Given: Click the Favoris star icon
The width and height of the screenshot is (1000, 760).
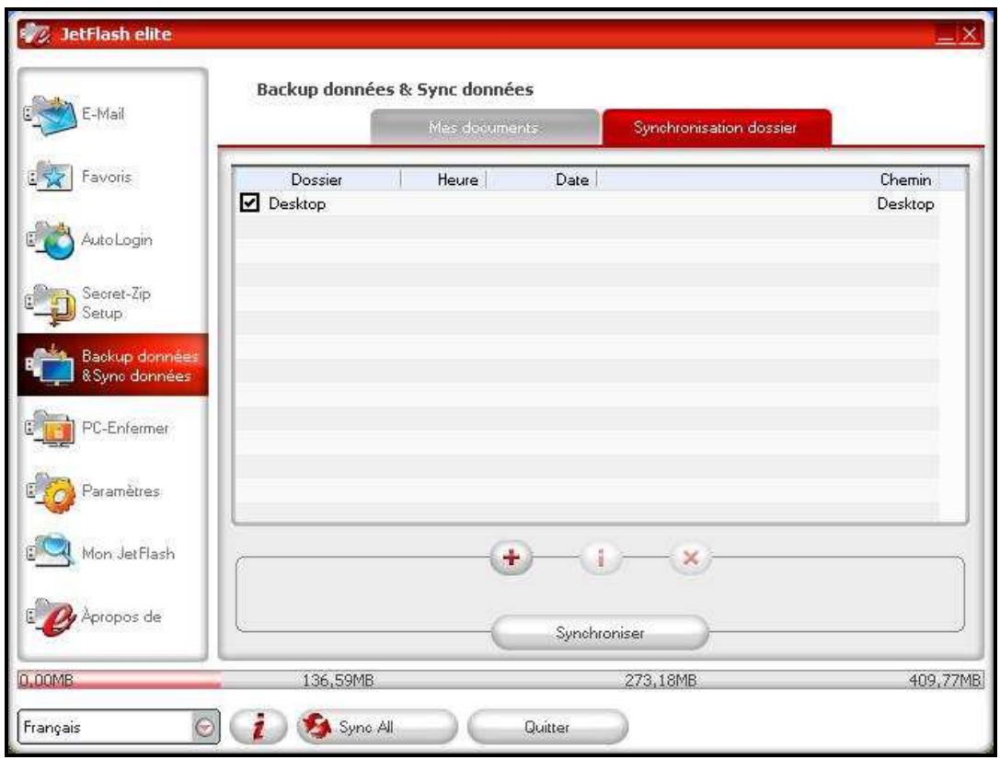Looking at the screenshot, I should 51,177.
